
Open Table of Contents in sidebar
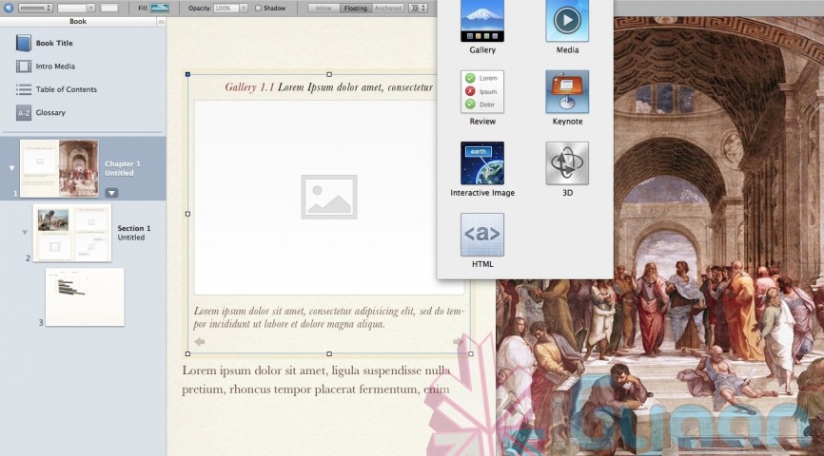(x=24, y=89)
